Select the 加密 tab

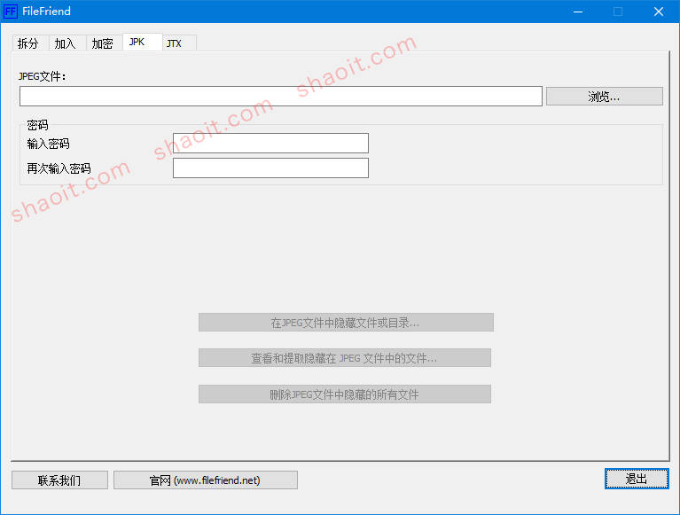tap(105, 43)
